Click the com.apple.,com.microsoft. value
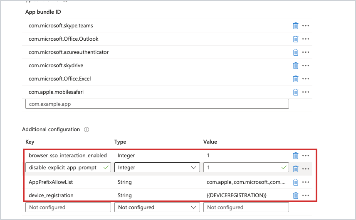Screen dimensions: 356x220 point(246,182)
